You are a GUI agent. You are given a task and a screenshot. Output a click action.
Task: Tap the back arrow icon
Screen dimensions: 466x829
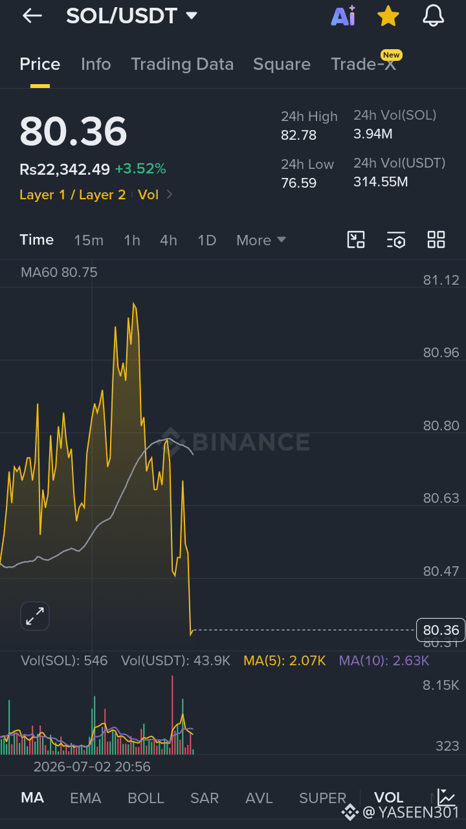[32, 16]
